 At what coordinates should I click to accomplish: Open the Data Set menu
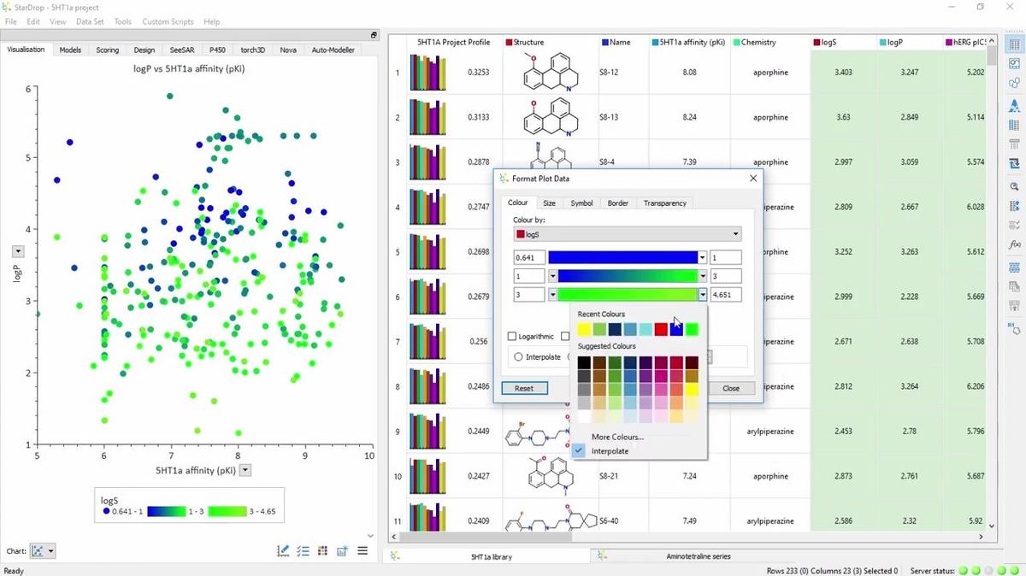[91, 21]
